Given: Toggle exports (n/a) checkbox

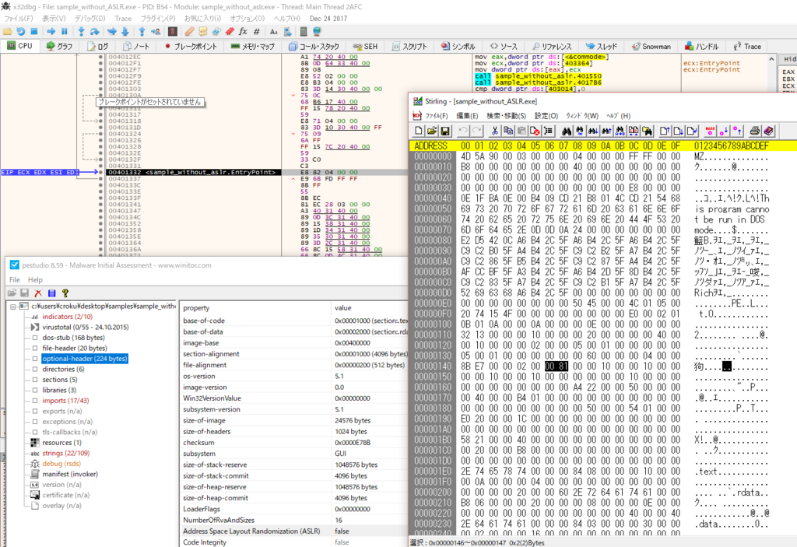Looking at the screenshot, I should pyautogui.click(x=35, y=412).
